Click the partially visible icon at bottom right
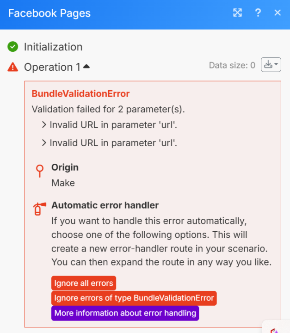Viewport: 290px width, 333px height. coord(276,329)
